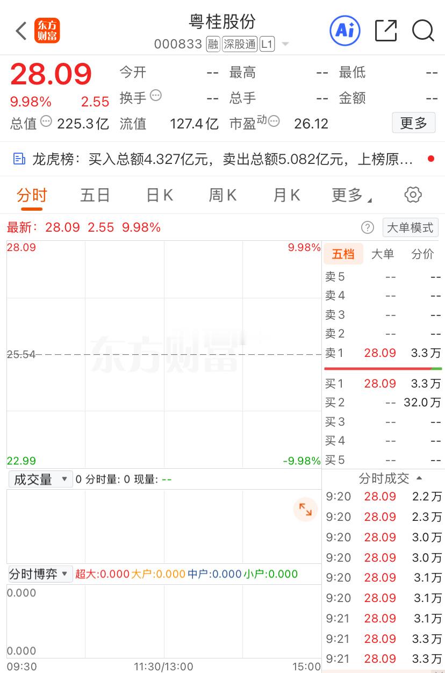Tap 中户:0.000 indicator label
This screenshot has width=445, height=673.
[214, 574]
